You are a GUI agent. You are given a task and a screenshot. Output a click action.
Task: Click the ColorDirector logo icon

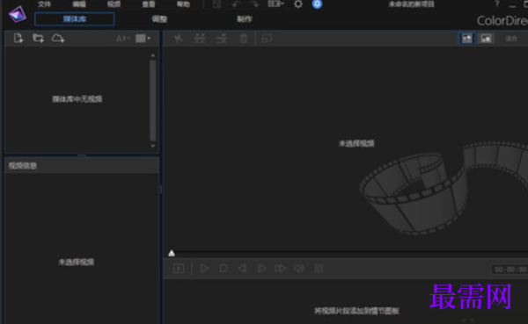[x=18, y=15]
